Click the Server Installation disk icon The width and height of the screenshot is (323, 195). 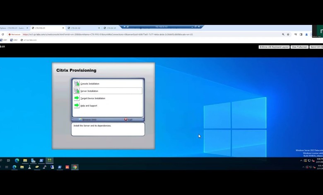(77, 91)
